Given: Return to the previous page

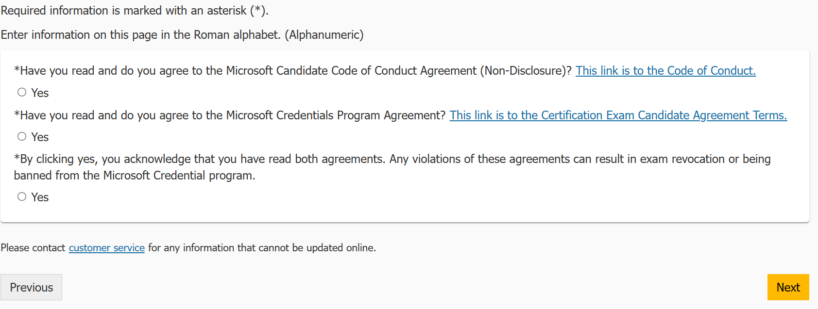Looking at the screenshot, I should tap(31, 287).
